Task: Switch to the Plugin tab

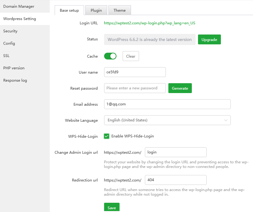Action: (x=96, y=10)
